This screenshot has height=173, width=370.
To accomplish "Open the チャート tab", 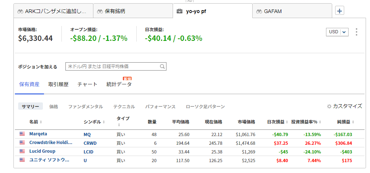I will [87, 84].
